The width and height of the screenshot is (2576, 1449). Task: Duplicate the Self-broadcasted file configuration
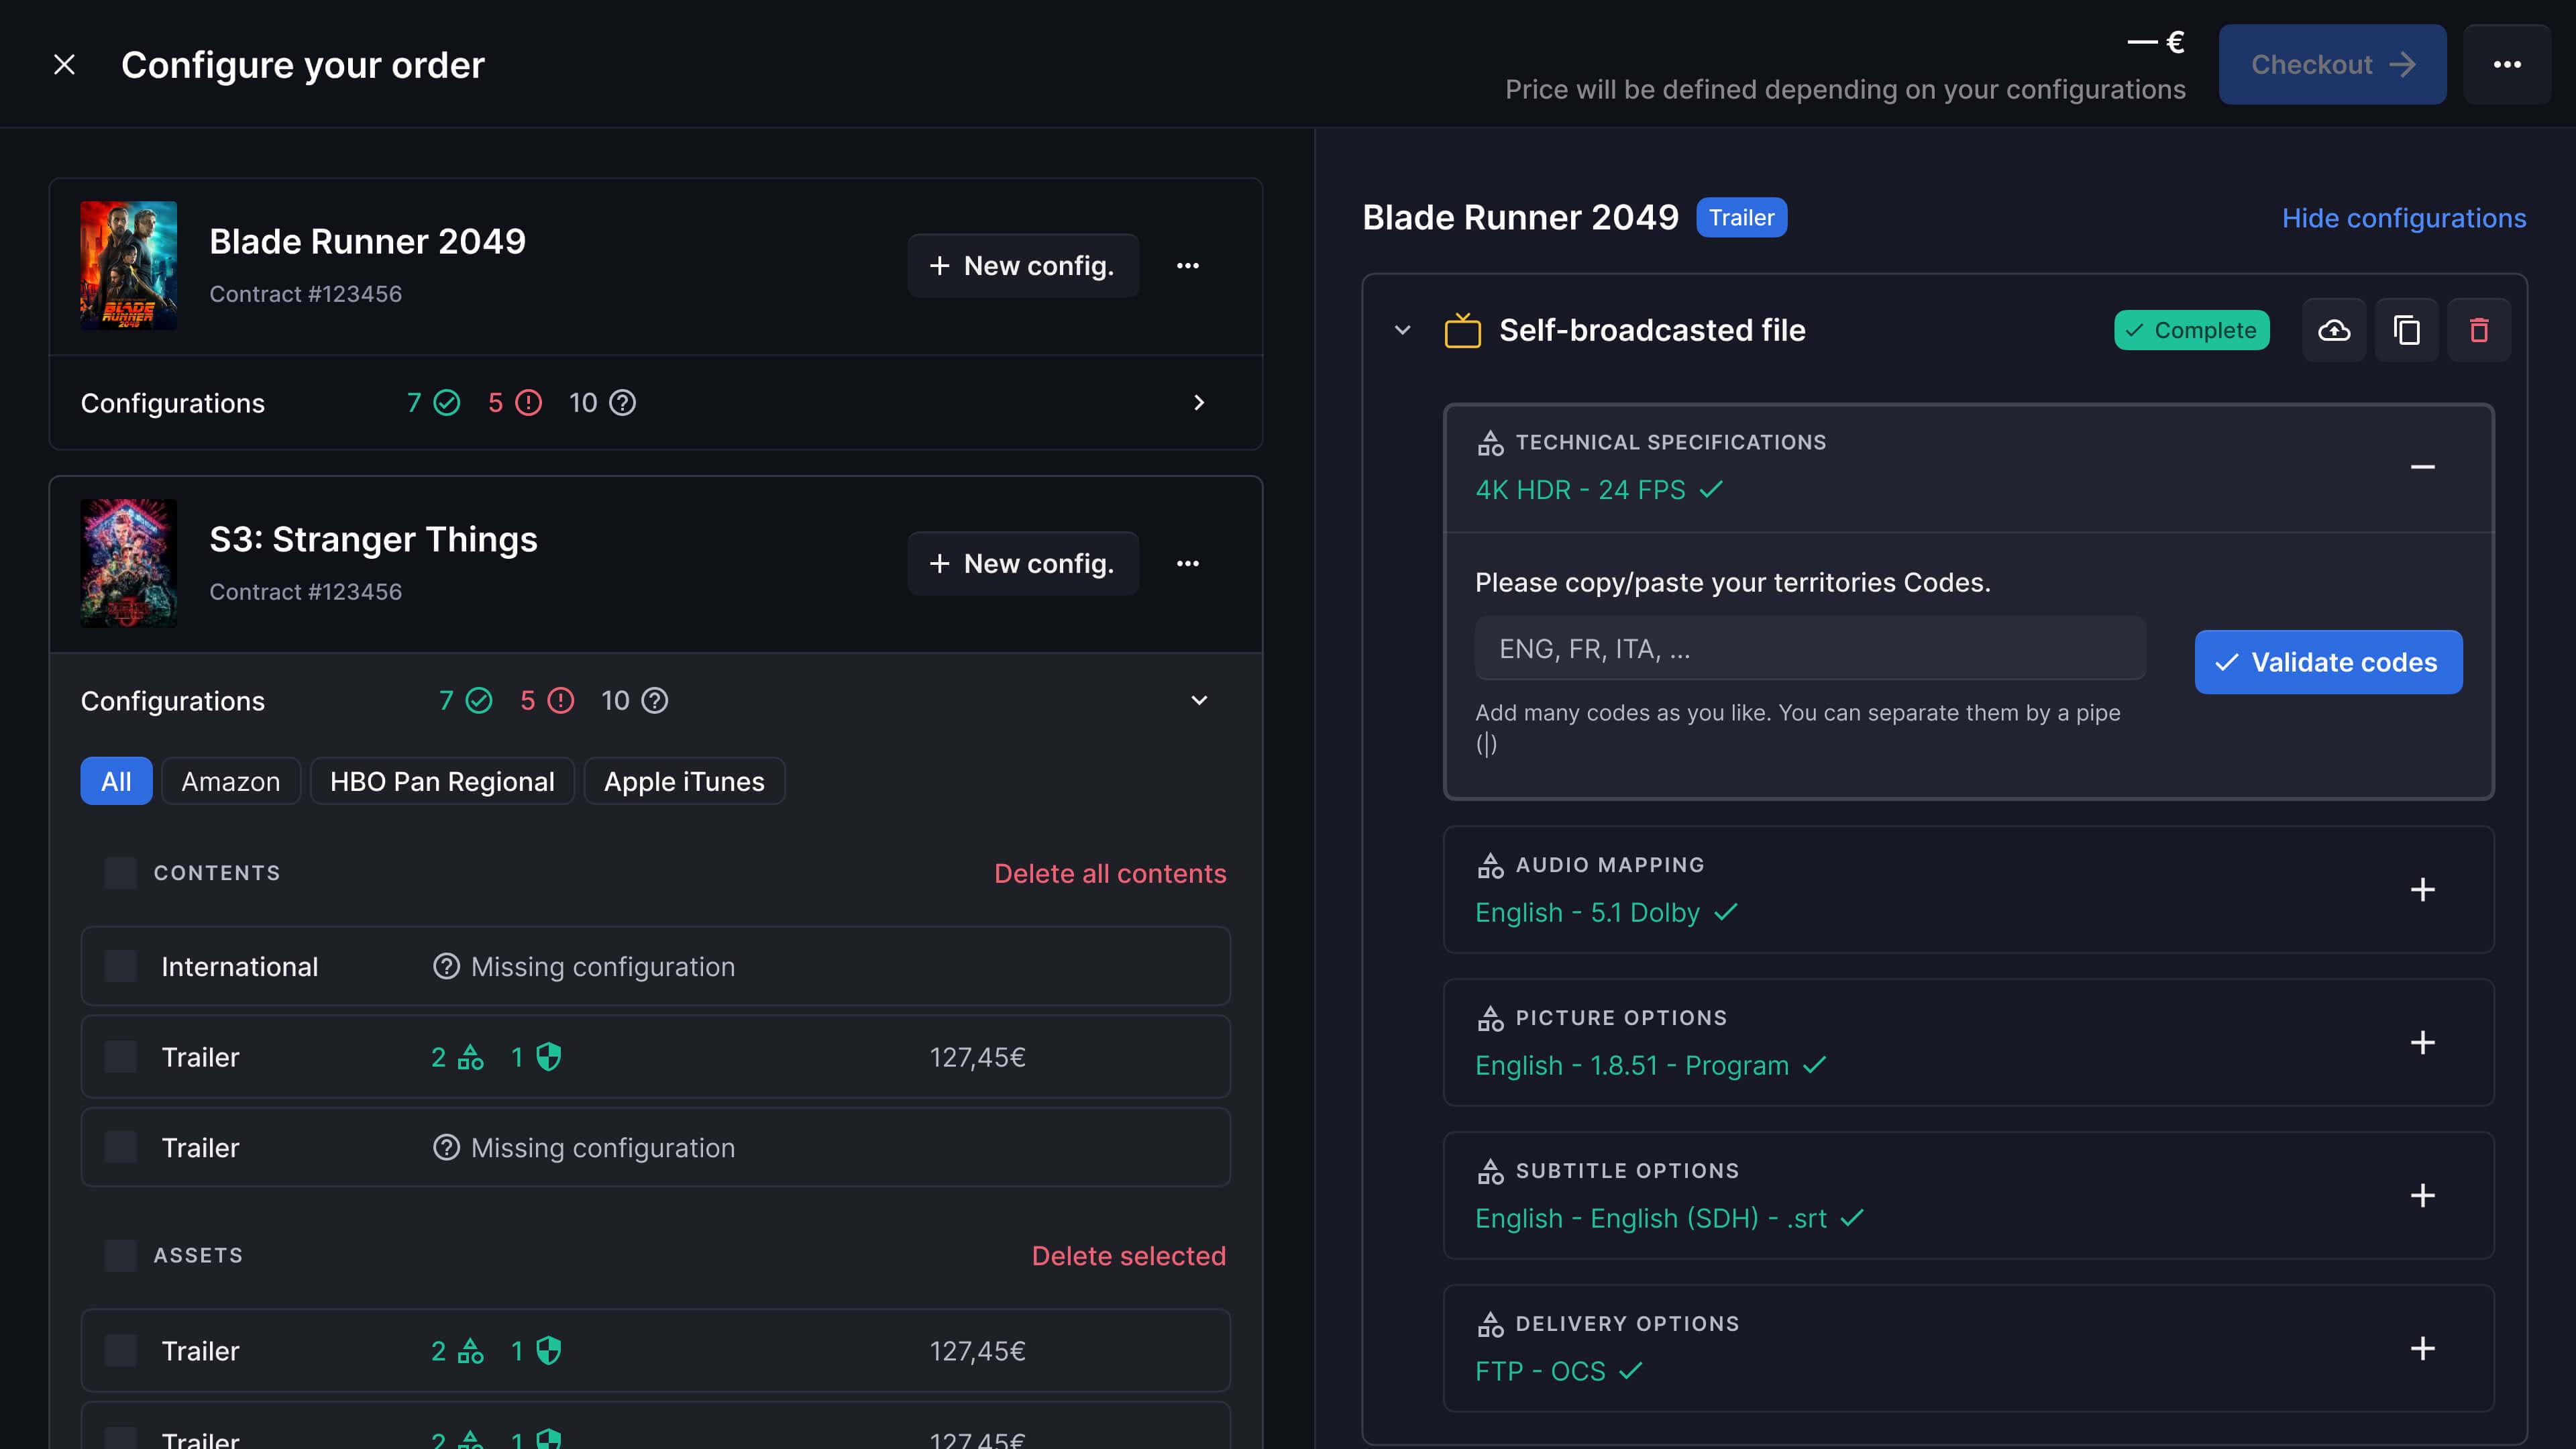(x=2406, y=330)
